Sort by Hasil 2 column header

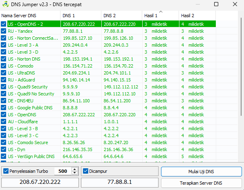pyautogui.click(x=197, y=16)
